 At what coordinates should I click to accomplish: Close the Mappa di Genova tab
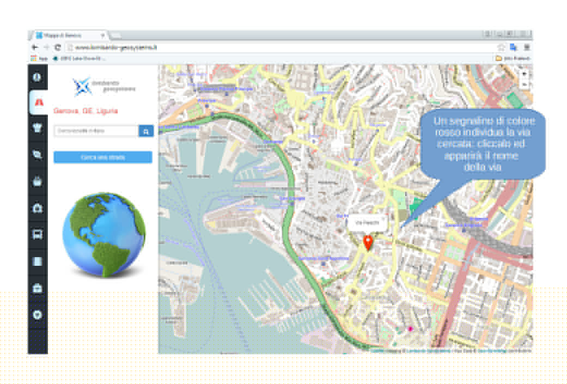pos(103,35)
